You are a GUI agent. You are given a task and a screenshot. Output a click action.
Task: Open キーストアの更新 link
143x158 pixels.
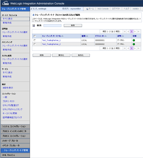click(x=10, y=113)
